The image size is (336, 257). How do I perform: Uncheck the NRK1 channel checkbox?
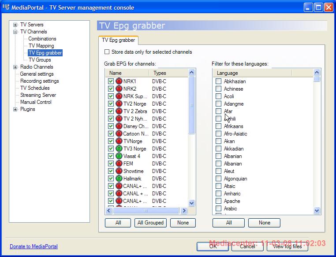(x=111, y=81)
